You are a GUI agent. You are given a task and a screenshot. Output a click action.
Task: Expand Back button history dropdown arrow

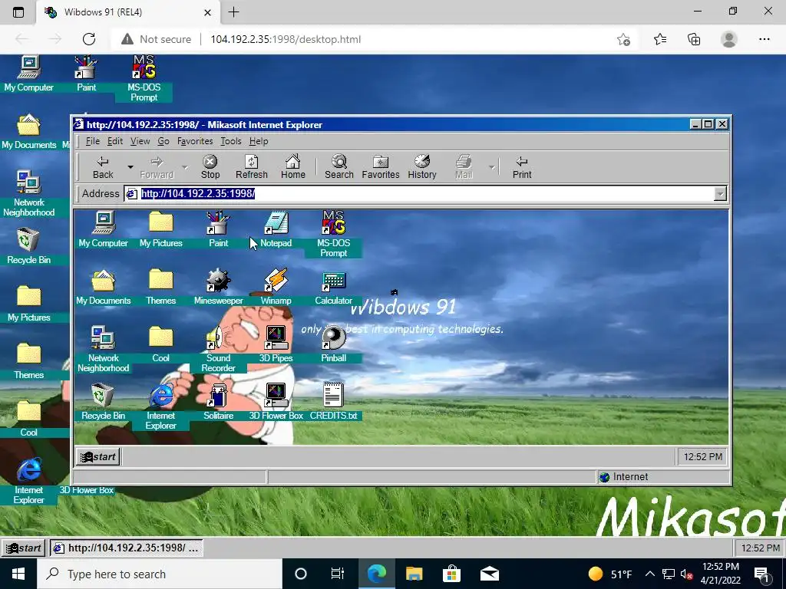130,166
